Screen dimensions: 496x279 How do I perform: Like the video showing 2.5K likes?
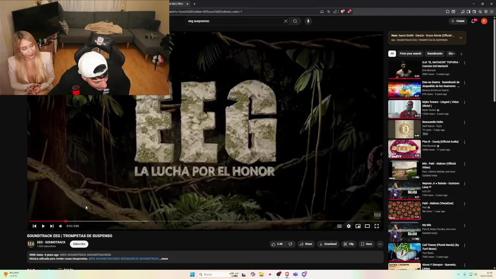tap(277, 244)
